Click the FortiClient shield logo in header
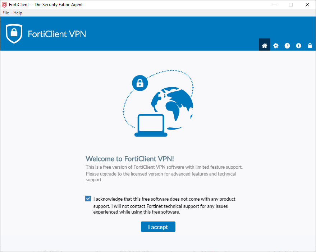 tap(14, 34)
